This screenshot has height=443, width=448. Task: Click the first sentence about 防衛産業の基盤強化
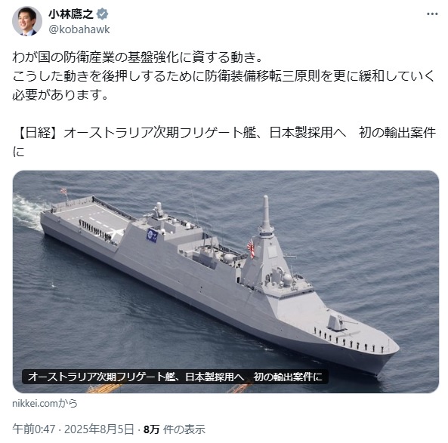point(137,57)
